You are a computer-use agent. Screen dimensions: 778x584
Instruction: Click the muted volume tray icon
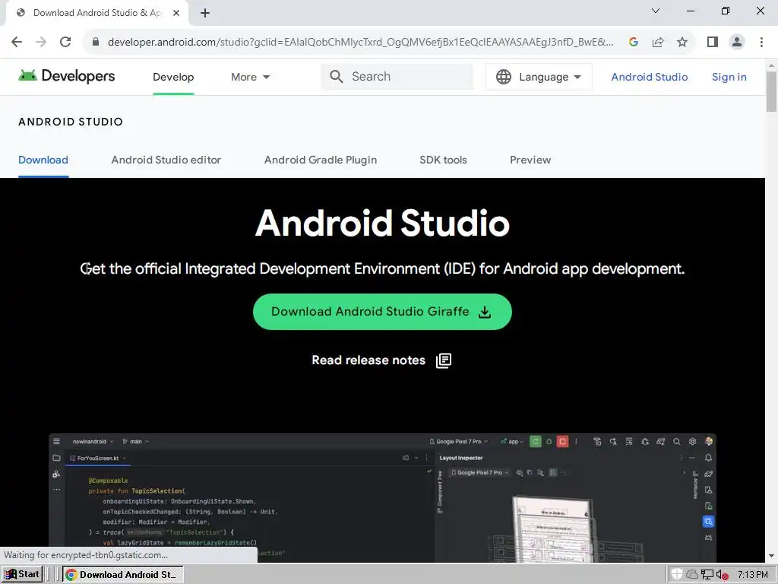[x=722, y=575]
